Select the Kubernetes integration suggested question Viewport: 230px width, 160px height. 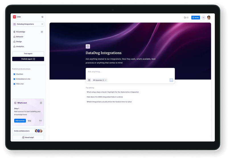tap(113, 92)
